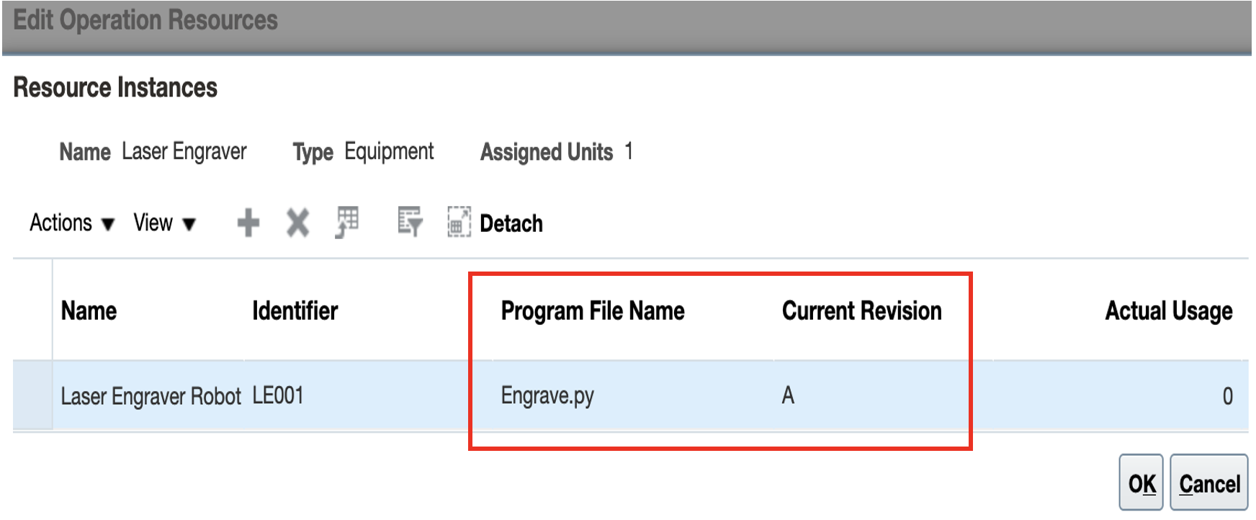Click the plus icon to add a row
Screen dimensions: 1256x520
248,223
